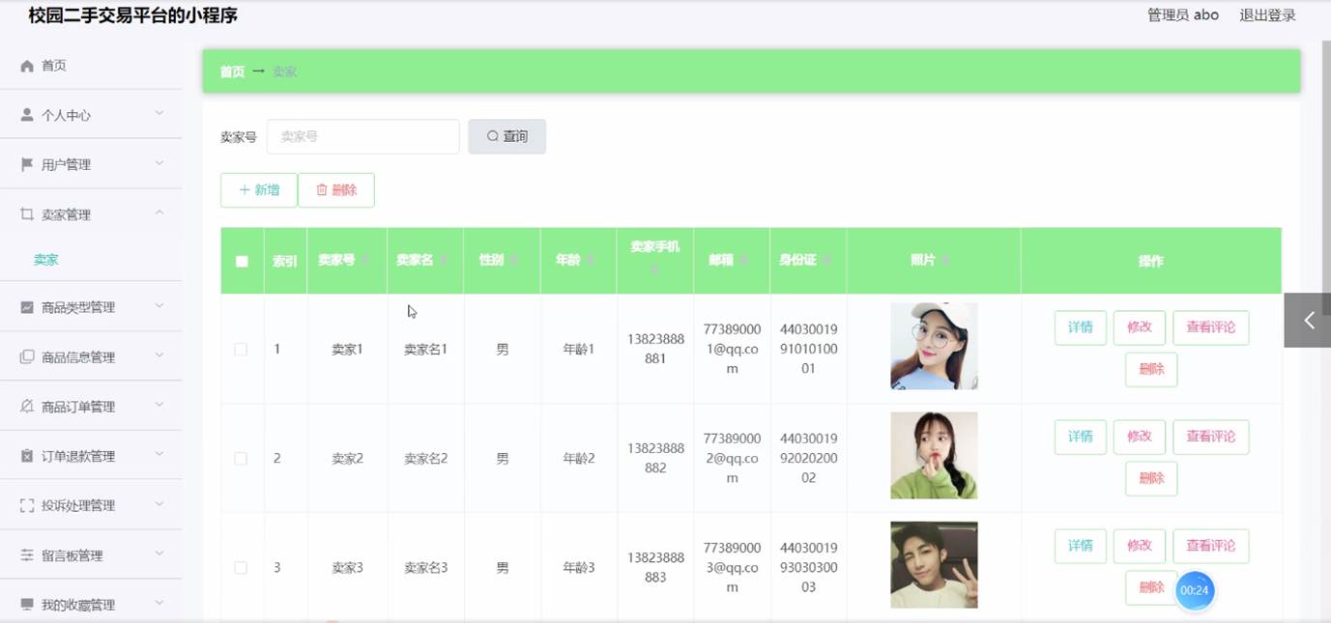This screenshot has width=1331, height=623.
Task: Click the 卖家名3 cell
Action: click(x=425, y=567)
